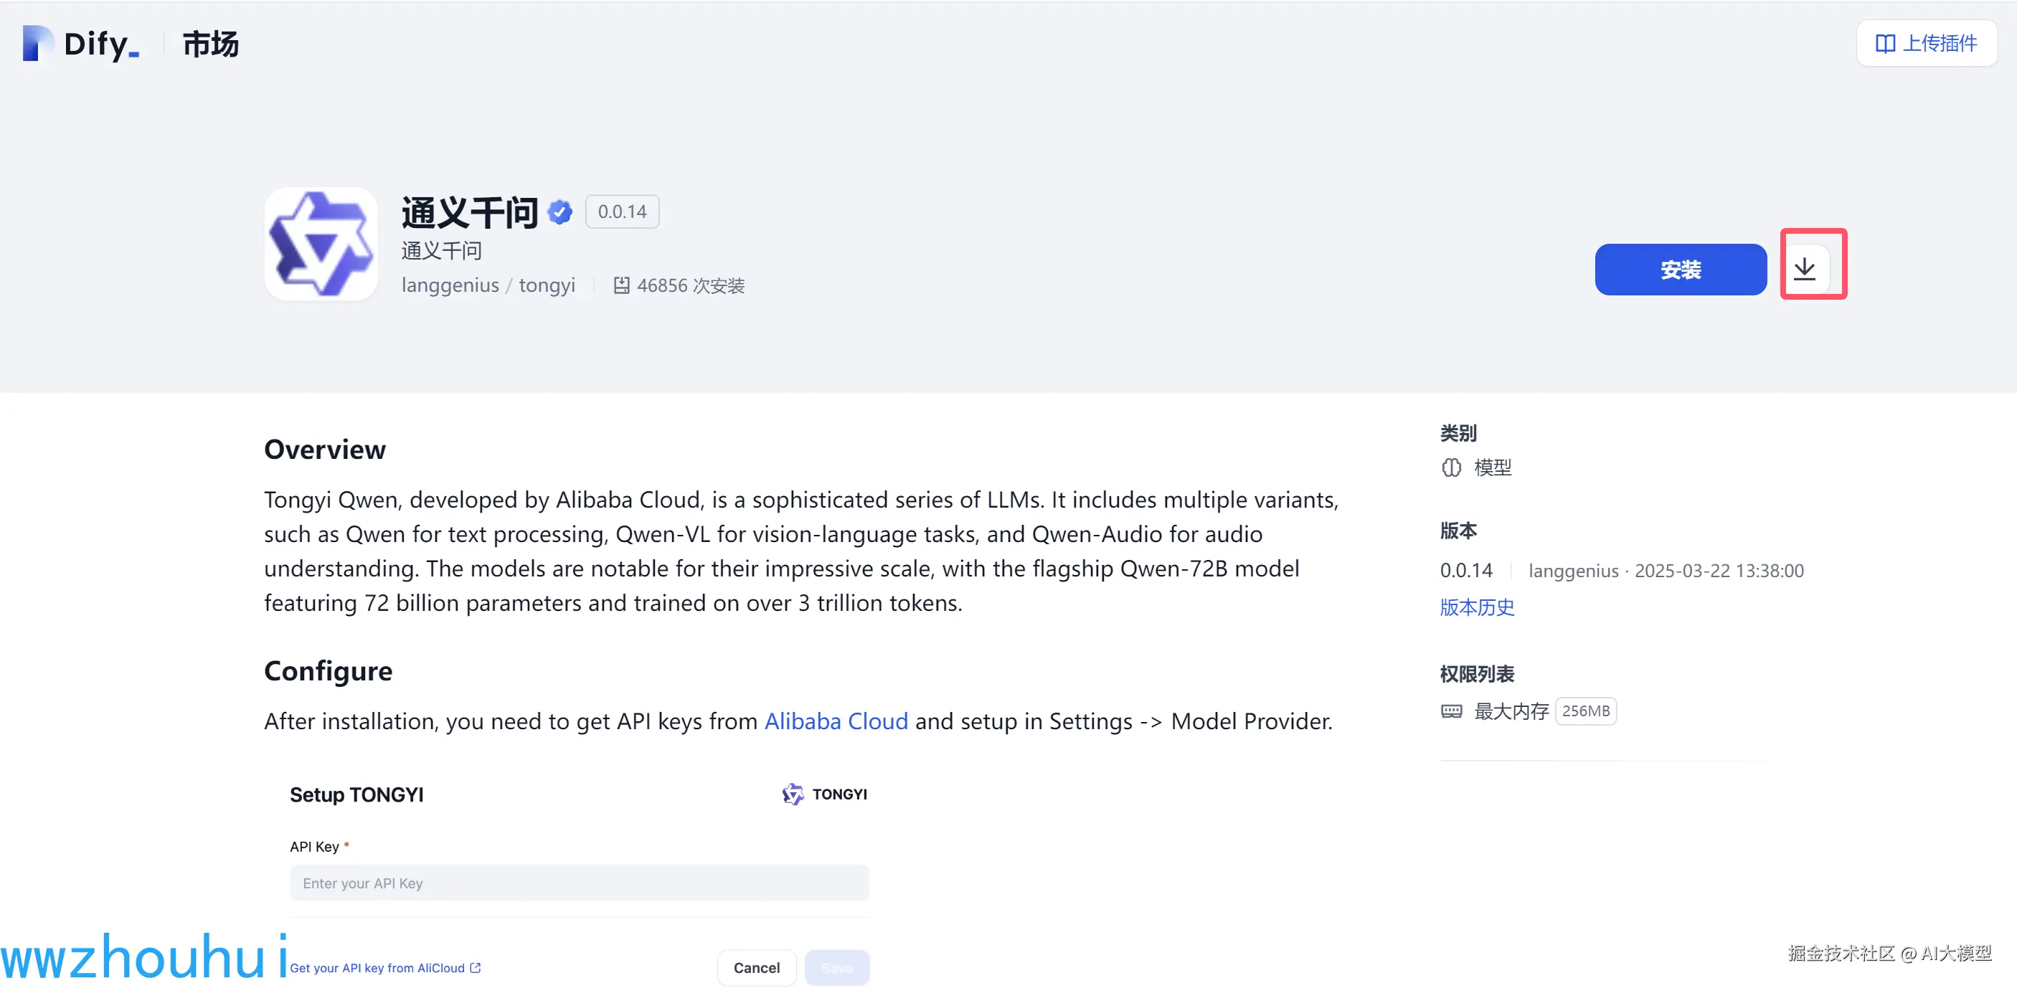Open the 上传插件 upload plugin button

coord(1926,44)
